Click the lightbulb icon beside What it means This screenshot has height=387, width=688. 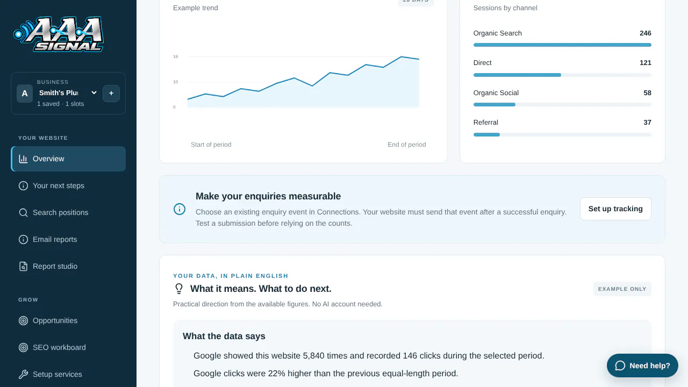[179, 289]
